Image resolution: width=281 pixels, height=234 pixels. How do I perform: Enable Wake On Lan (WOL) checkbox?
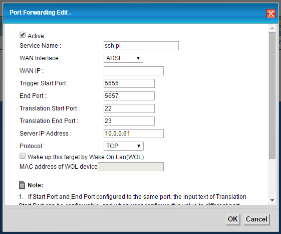(23, 156)
